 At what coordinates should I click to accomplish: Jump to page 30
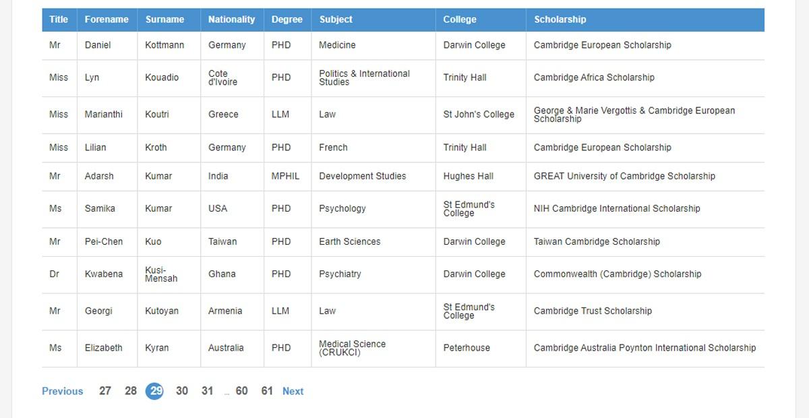click(x=182, y=391)
